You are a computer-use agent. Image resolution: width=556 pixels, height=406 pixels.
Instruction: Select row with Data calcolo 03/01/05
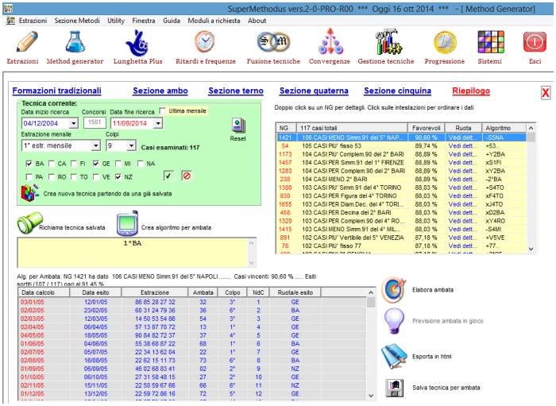pyautogui.click(x=192, y=302)
